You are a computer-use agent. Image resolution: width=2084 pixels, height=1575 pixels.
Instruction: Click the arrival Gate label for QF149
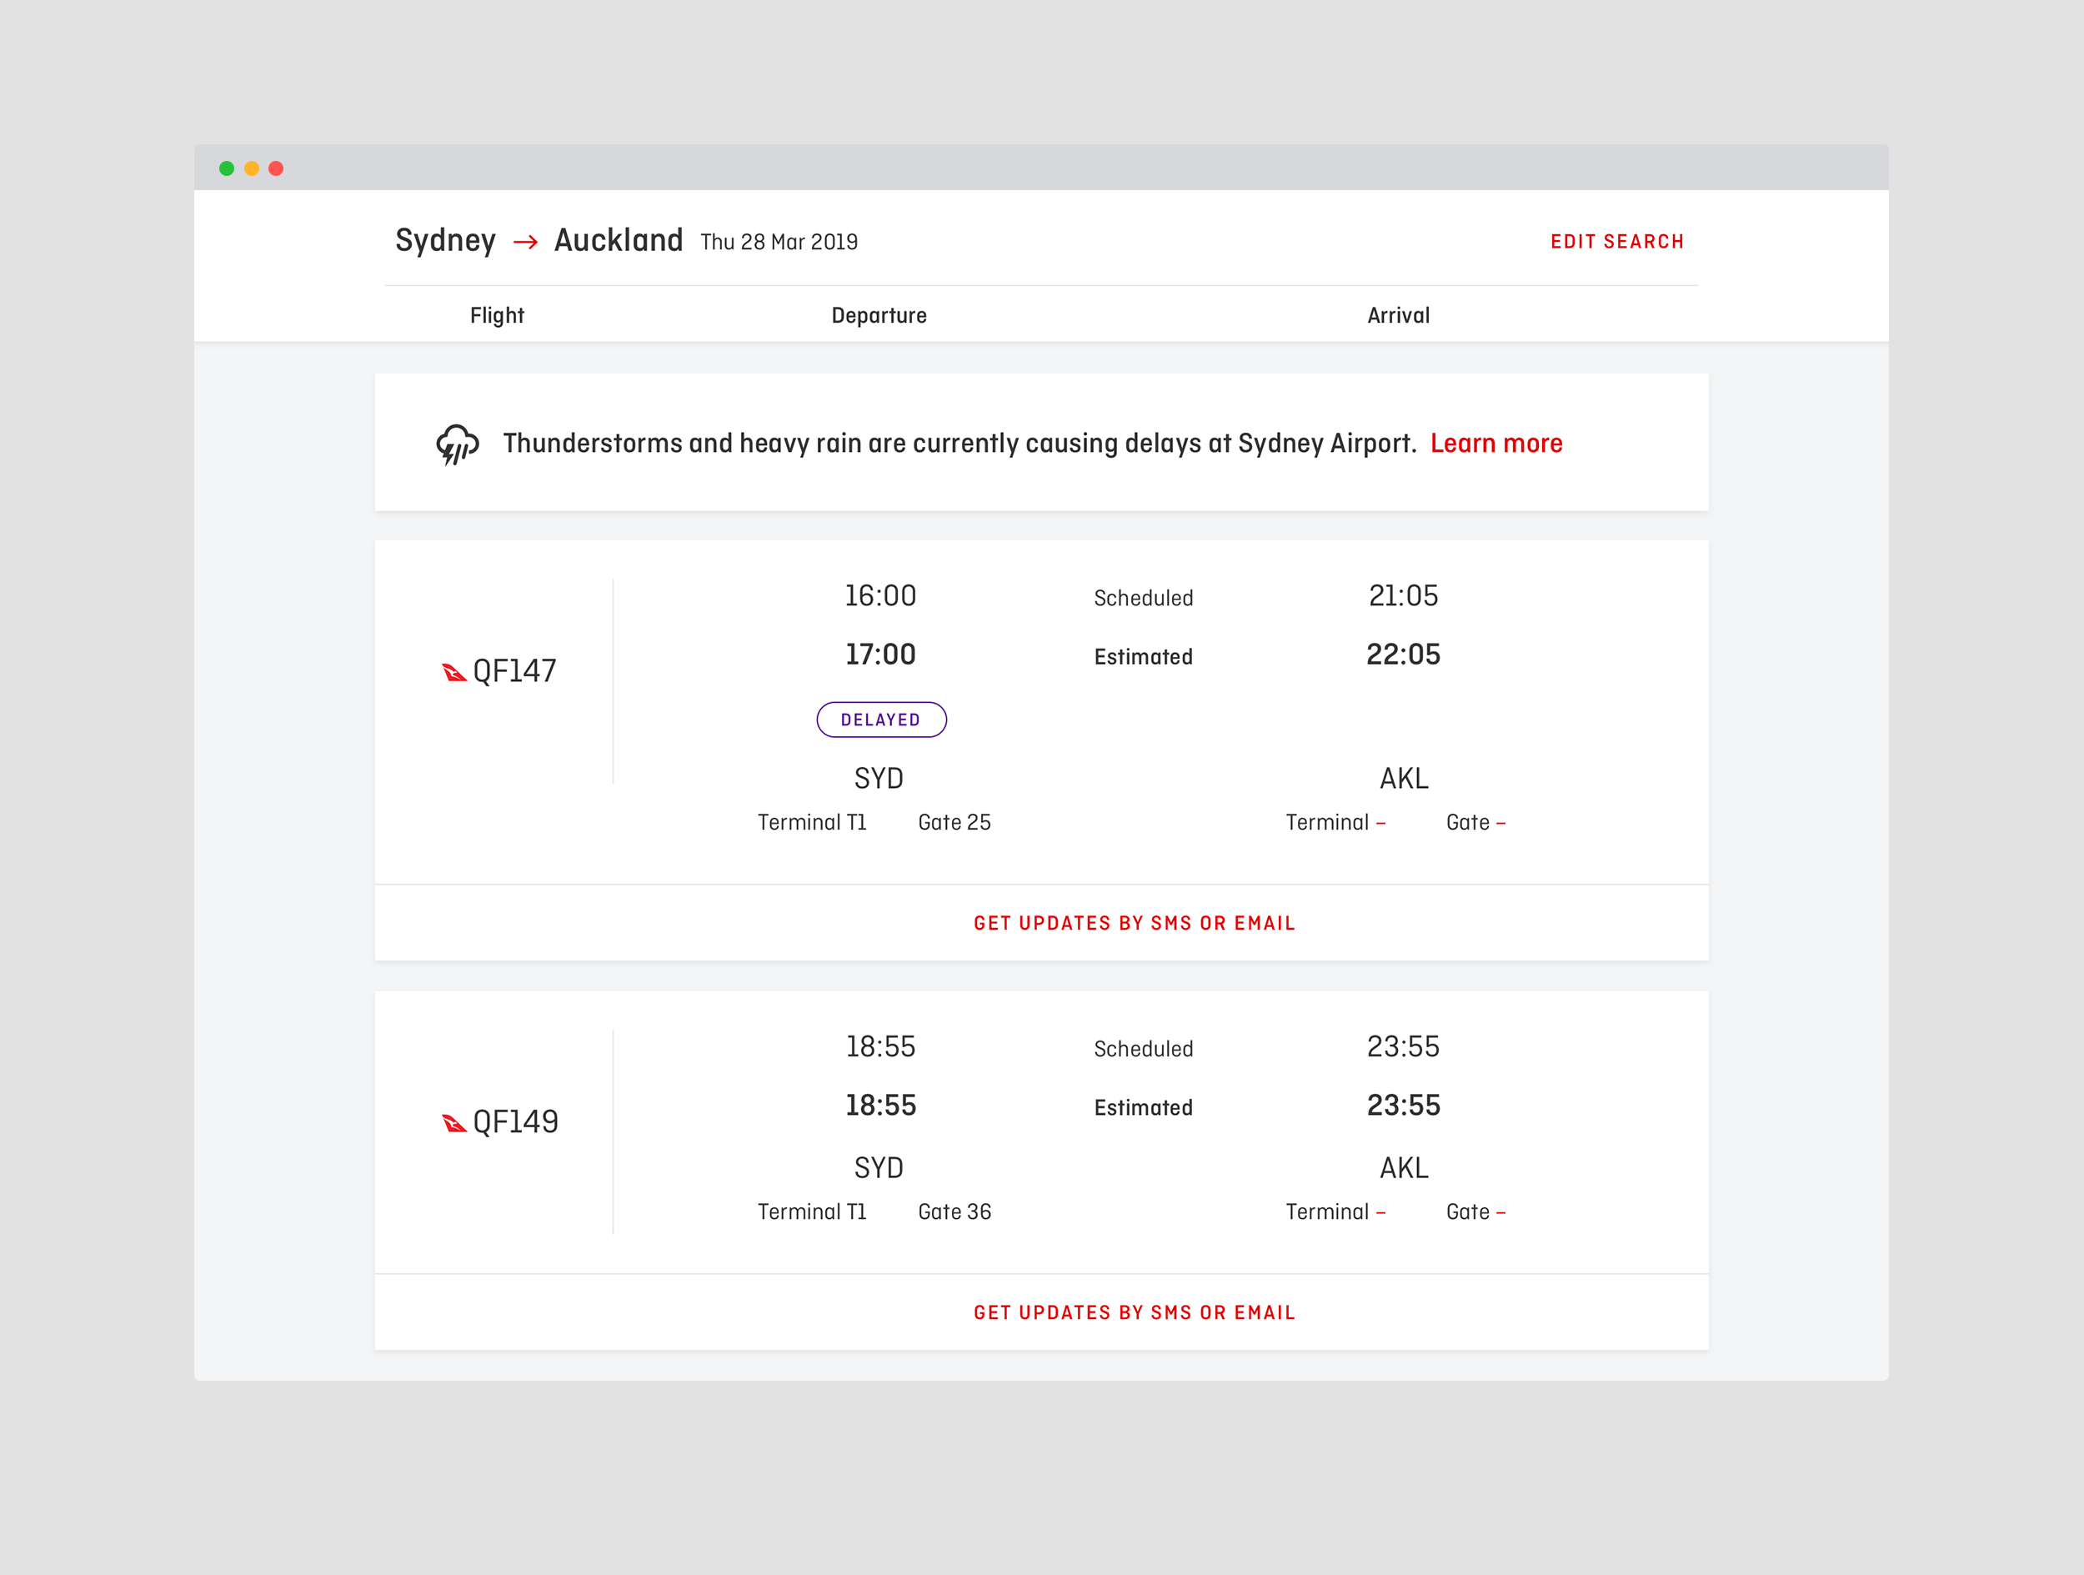[1468, 1211]
